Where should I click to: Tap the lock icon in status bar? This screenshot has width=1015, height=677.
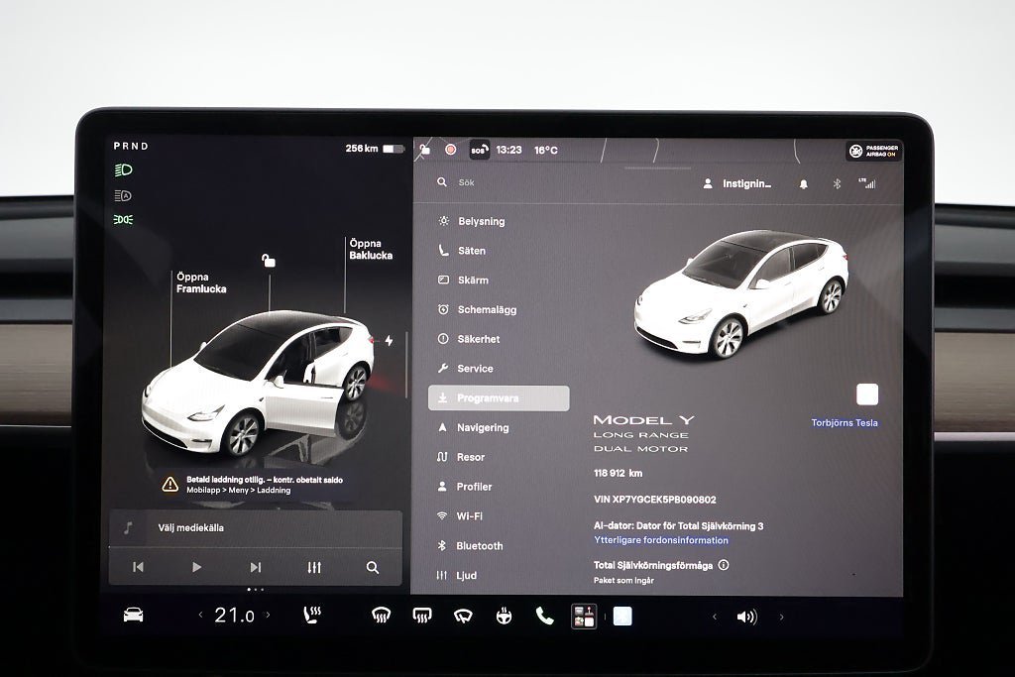(x=424, y=150)
